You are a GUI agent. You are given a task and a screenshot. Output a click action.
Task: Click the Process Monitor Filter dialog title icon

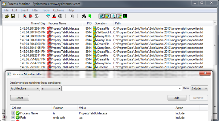point(9,74)
